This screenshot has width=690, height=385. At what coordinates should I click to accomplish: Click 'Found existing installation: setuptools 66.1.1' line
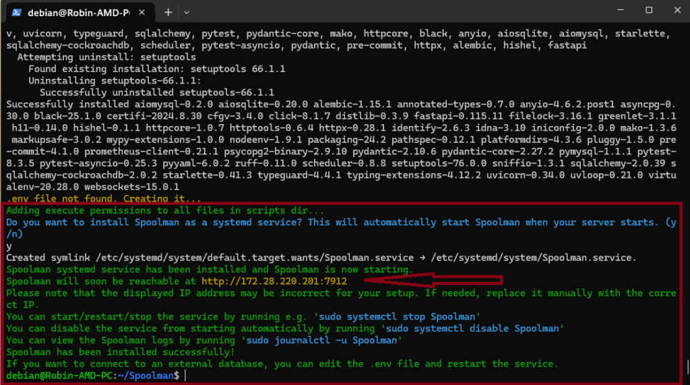156,69
